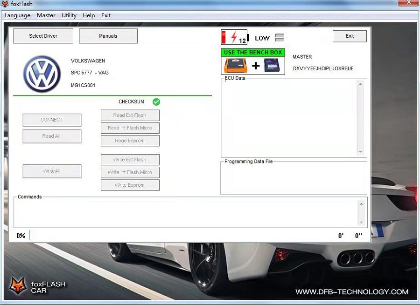Viewport: 420px width, 305px height.
Task: Click Write Int Flash Micro button
Action: click(x=130, y=172)
